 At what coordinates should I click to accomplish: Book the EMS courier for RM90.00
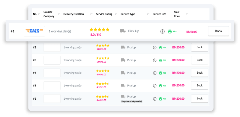(218, 31)
